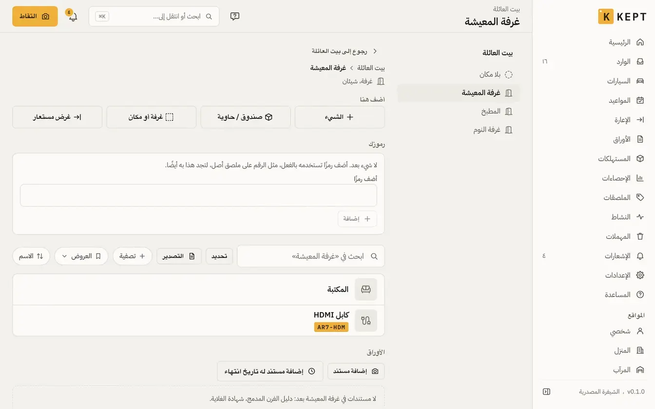Focus the global search field
655x409 pixels.
tap(154, 17)
